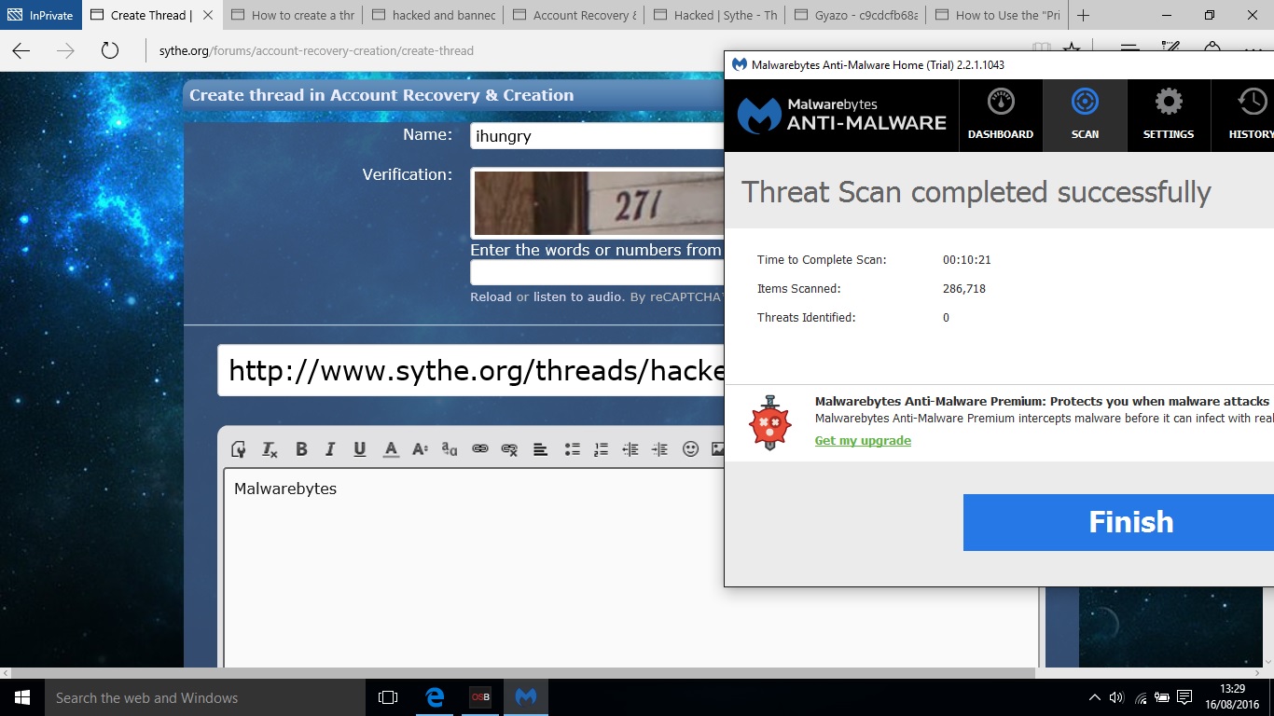Switch to the 'Account Recovery' browser tab
The image size is (1274, 716).
coord(575,15)
